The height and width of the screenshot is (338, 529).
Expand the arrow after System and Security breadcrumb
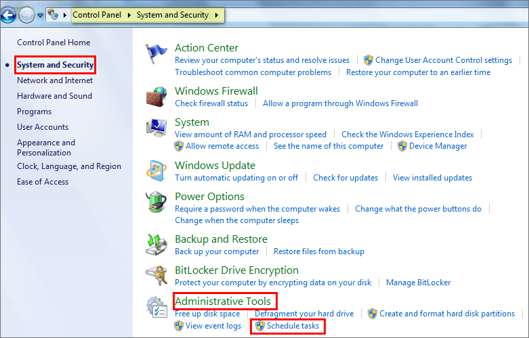pyautogui.click(x=216, y=15)
